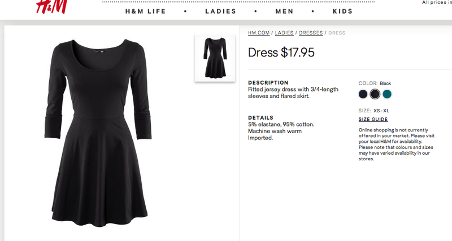Click the All prices notice top right
The height and width of the screenshot is (241, 452).
tap(437, 2)
